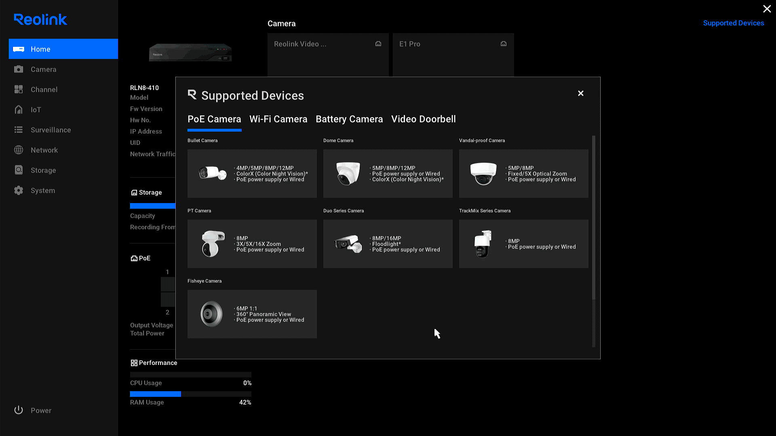The height and width of the screenshot is (436, 776).
Task: Switch to the PoE Camera tab
Action: pos(214,119)
